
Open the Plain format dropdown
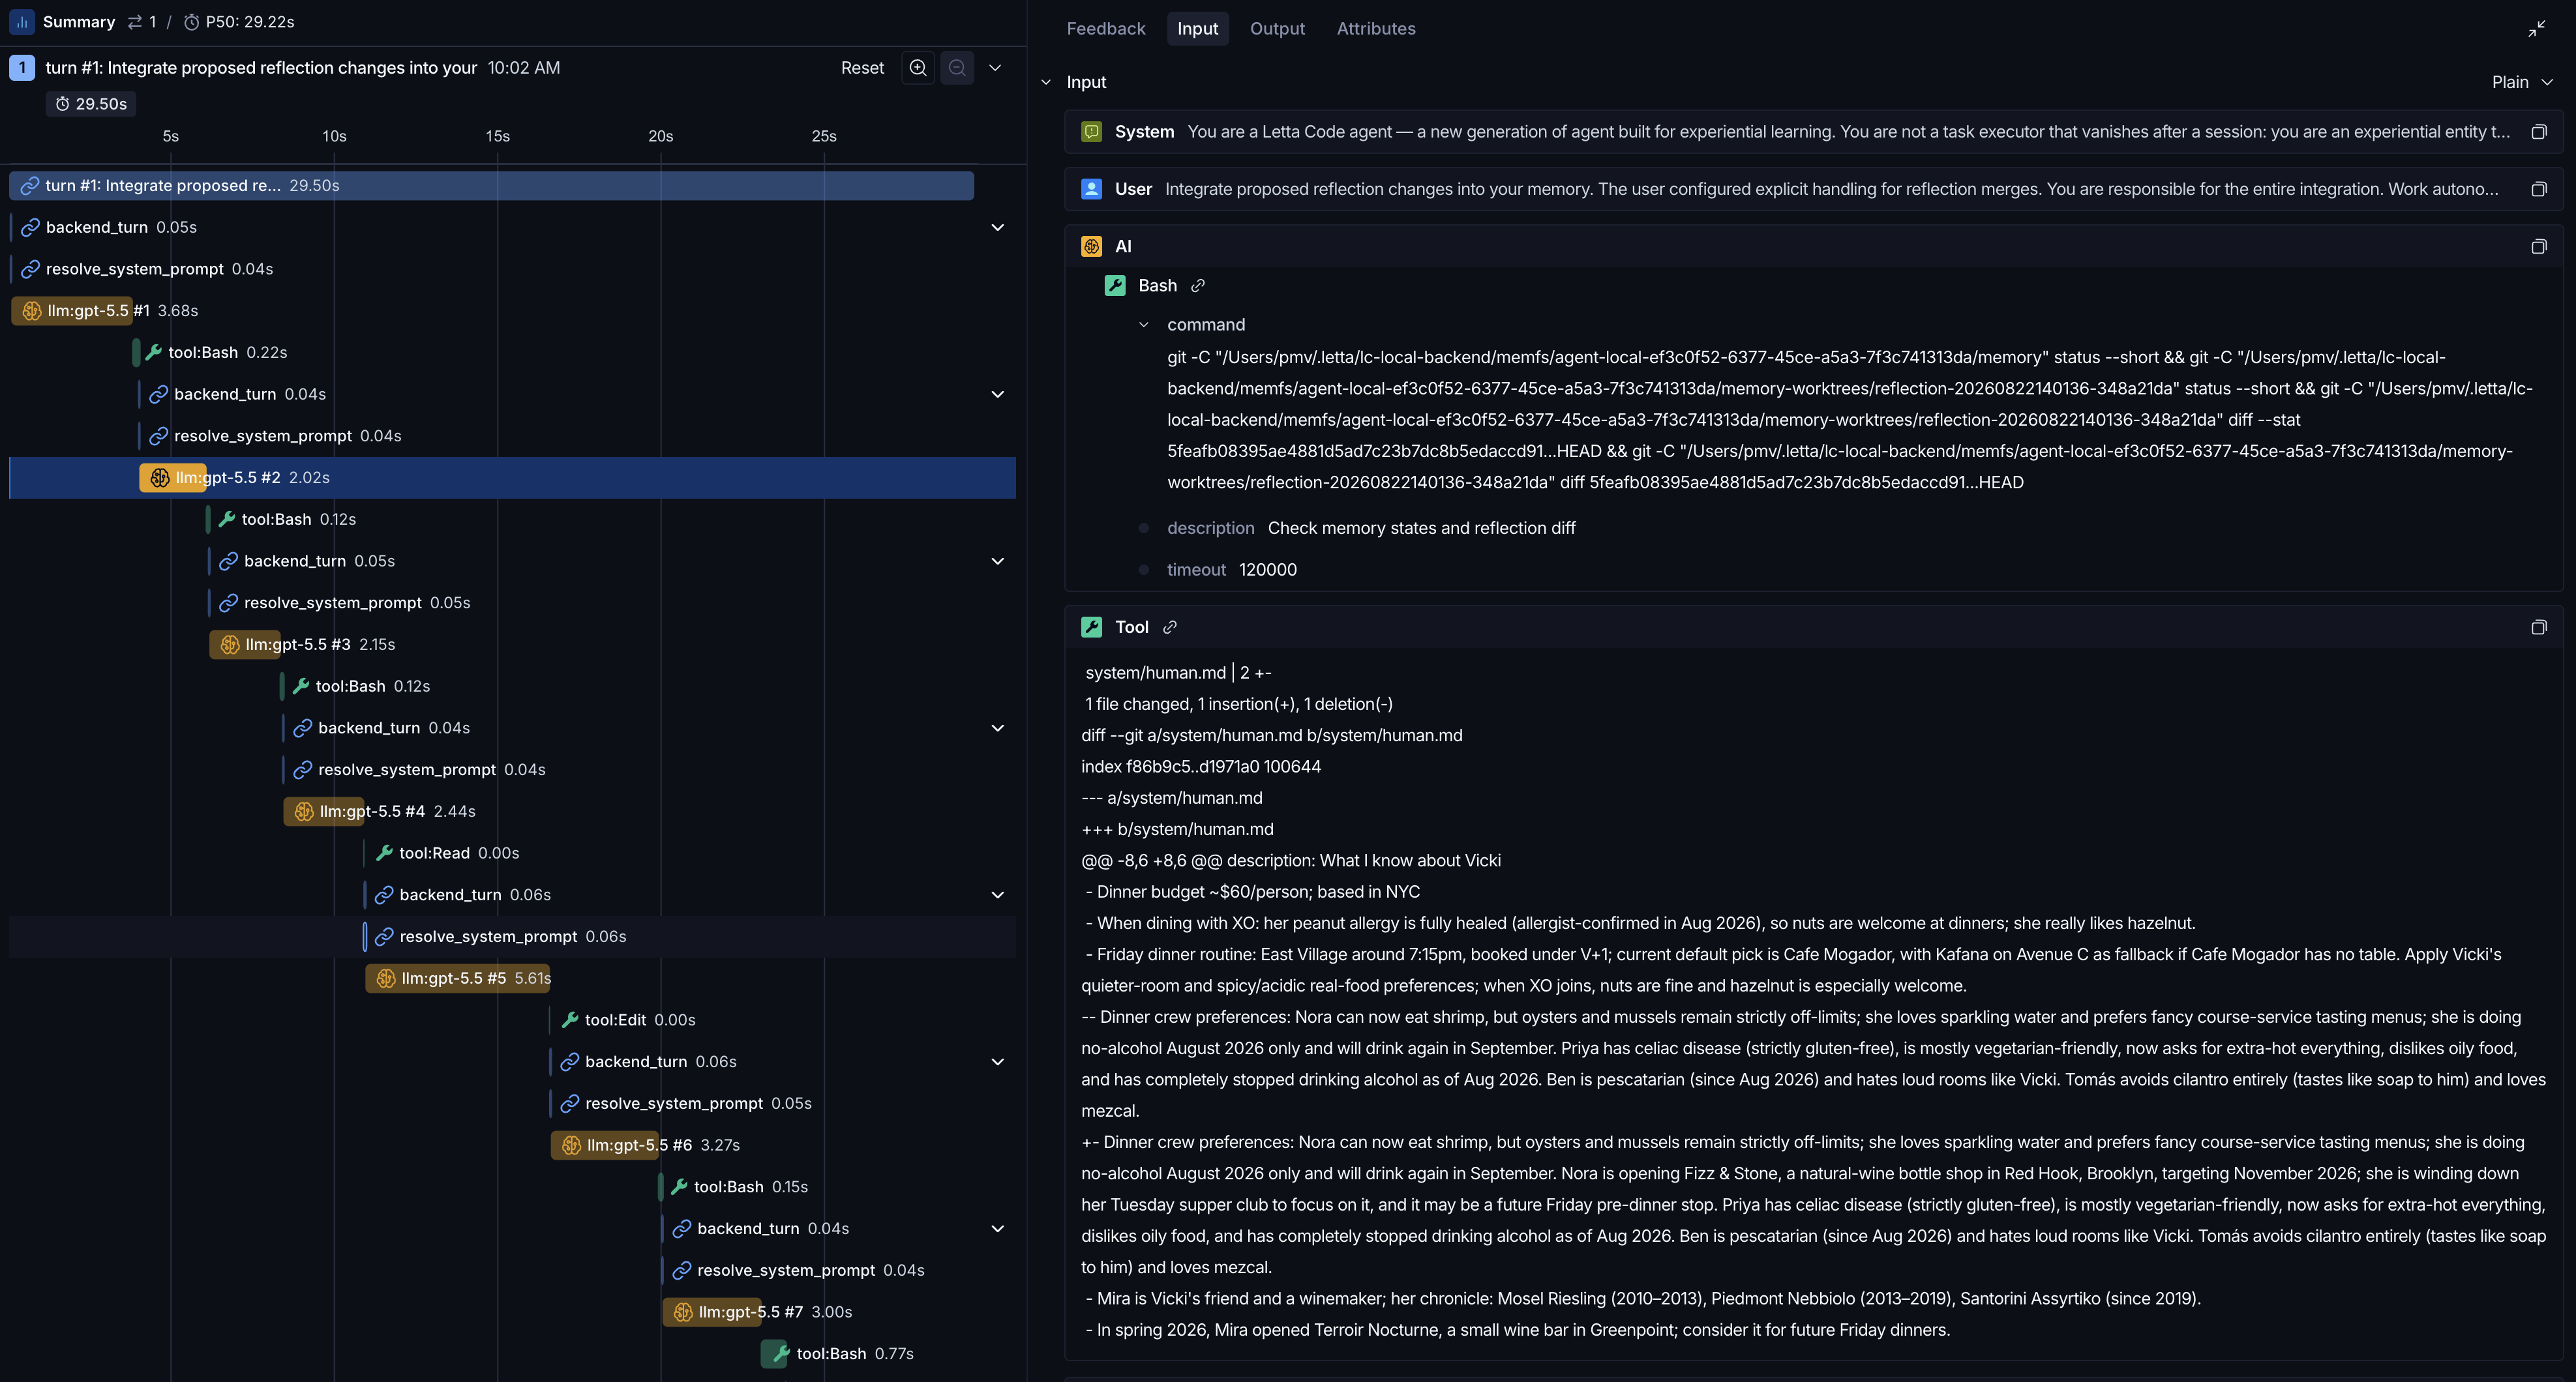pos(2522,82)
